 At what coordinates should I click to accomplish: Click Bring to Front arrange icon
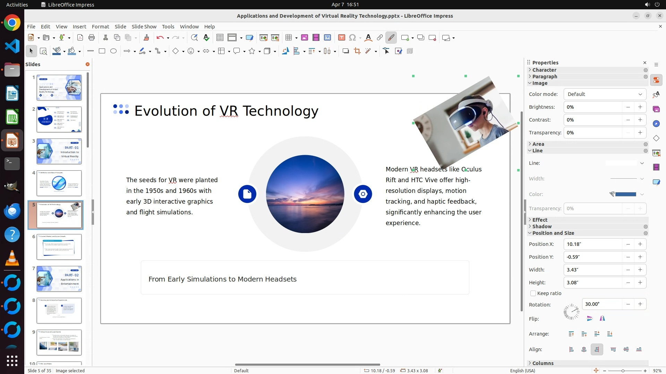571,334
